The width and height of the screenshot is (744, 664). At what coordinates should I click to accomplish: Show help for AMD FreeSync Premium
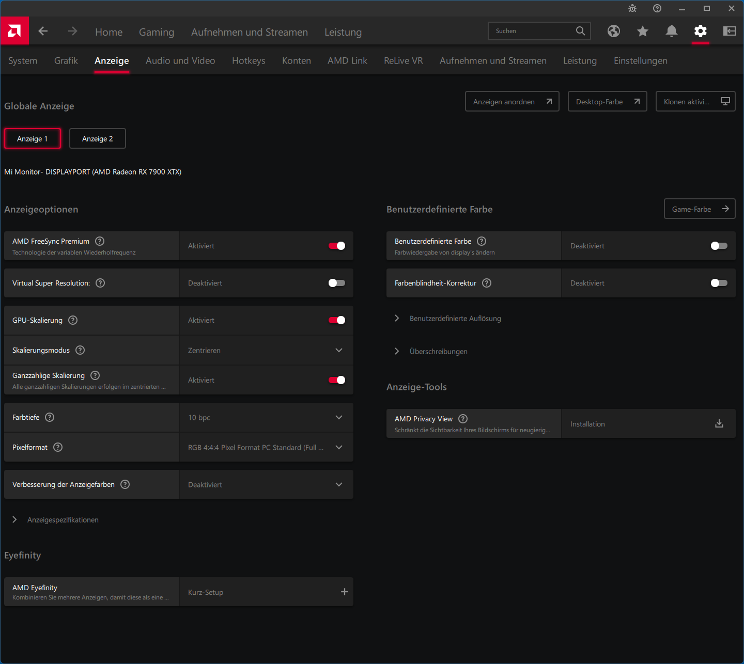pos(100,241)
